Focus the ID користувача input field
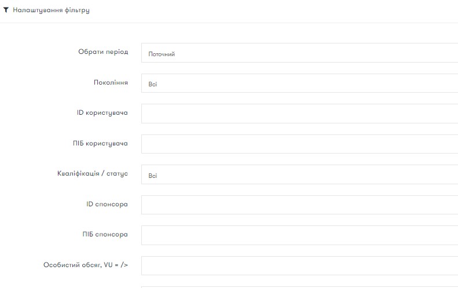Screen dimensions: 458x288 point(300,114)
